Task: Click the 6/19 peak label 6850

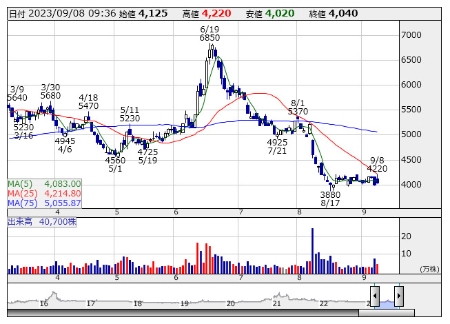Action: [209, 38]
